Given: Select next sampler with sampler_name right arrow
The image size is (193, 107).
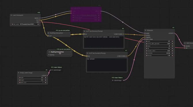Looking at the screenshot, I should tap(172, 51).
